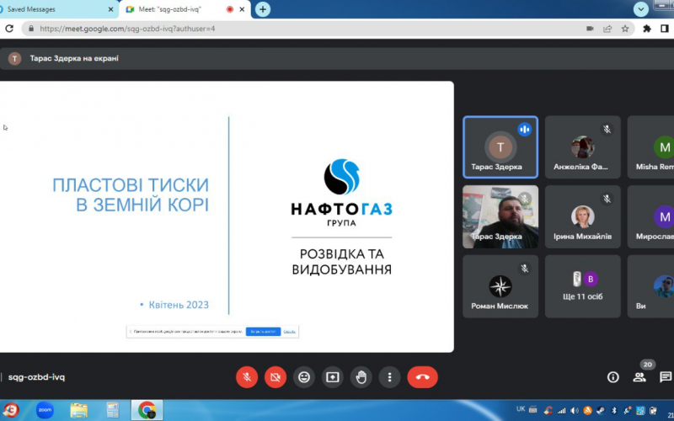The width and height of the screenshot is (674, 421).
Task: Open the emoji reactions button
Action: [304, 377]
